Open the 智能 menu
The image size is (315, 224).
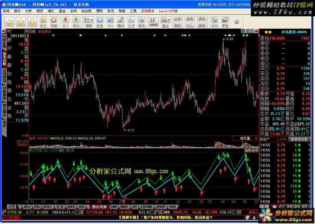point(122,11)
